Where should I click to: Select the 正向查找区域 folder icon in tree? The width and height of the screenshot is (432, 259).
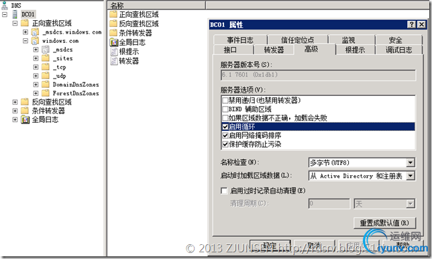tap(25, 23)
